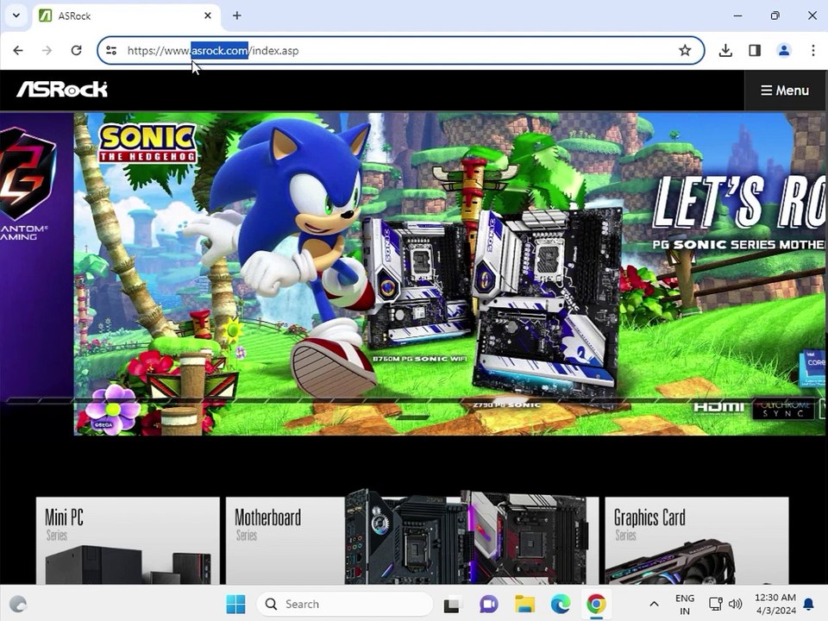The image size is (828, 621).
Task: Expand hidden system tray icons
Action: point(654,604)
